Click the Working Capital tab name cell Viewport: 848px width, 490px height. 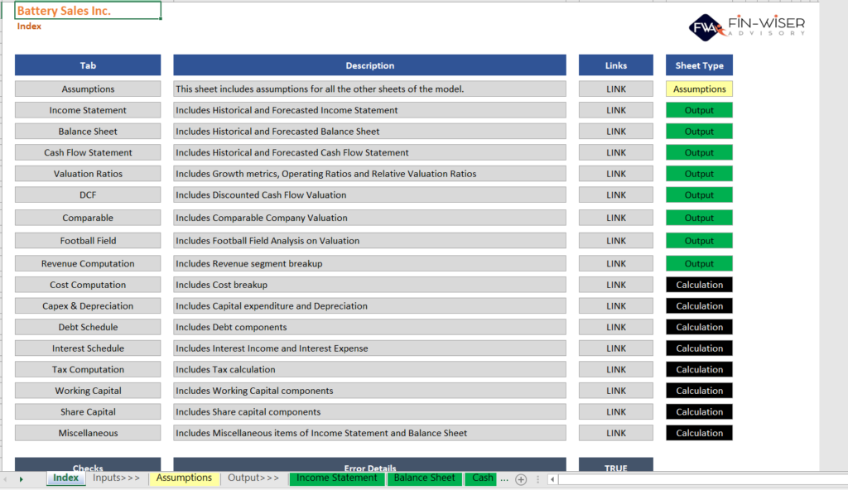click(x=88, y=391)
